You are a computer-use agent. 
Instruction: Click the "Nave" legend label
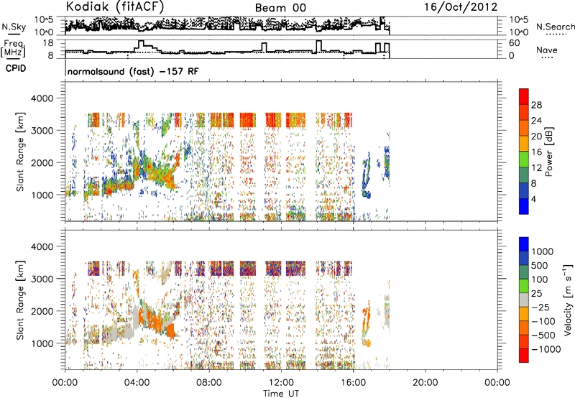547,50
